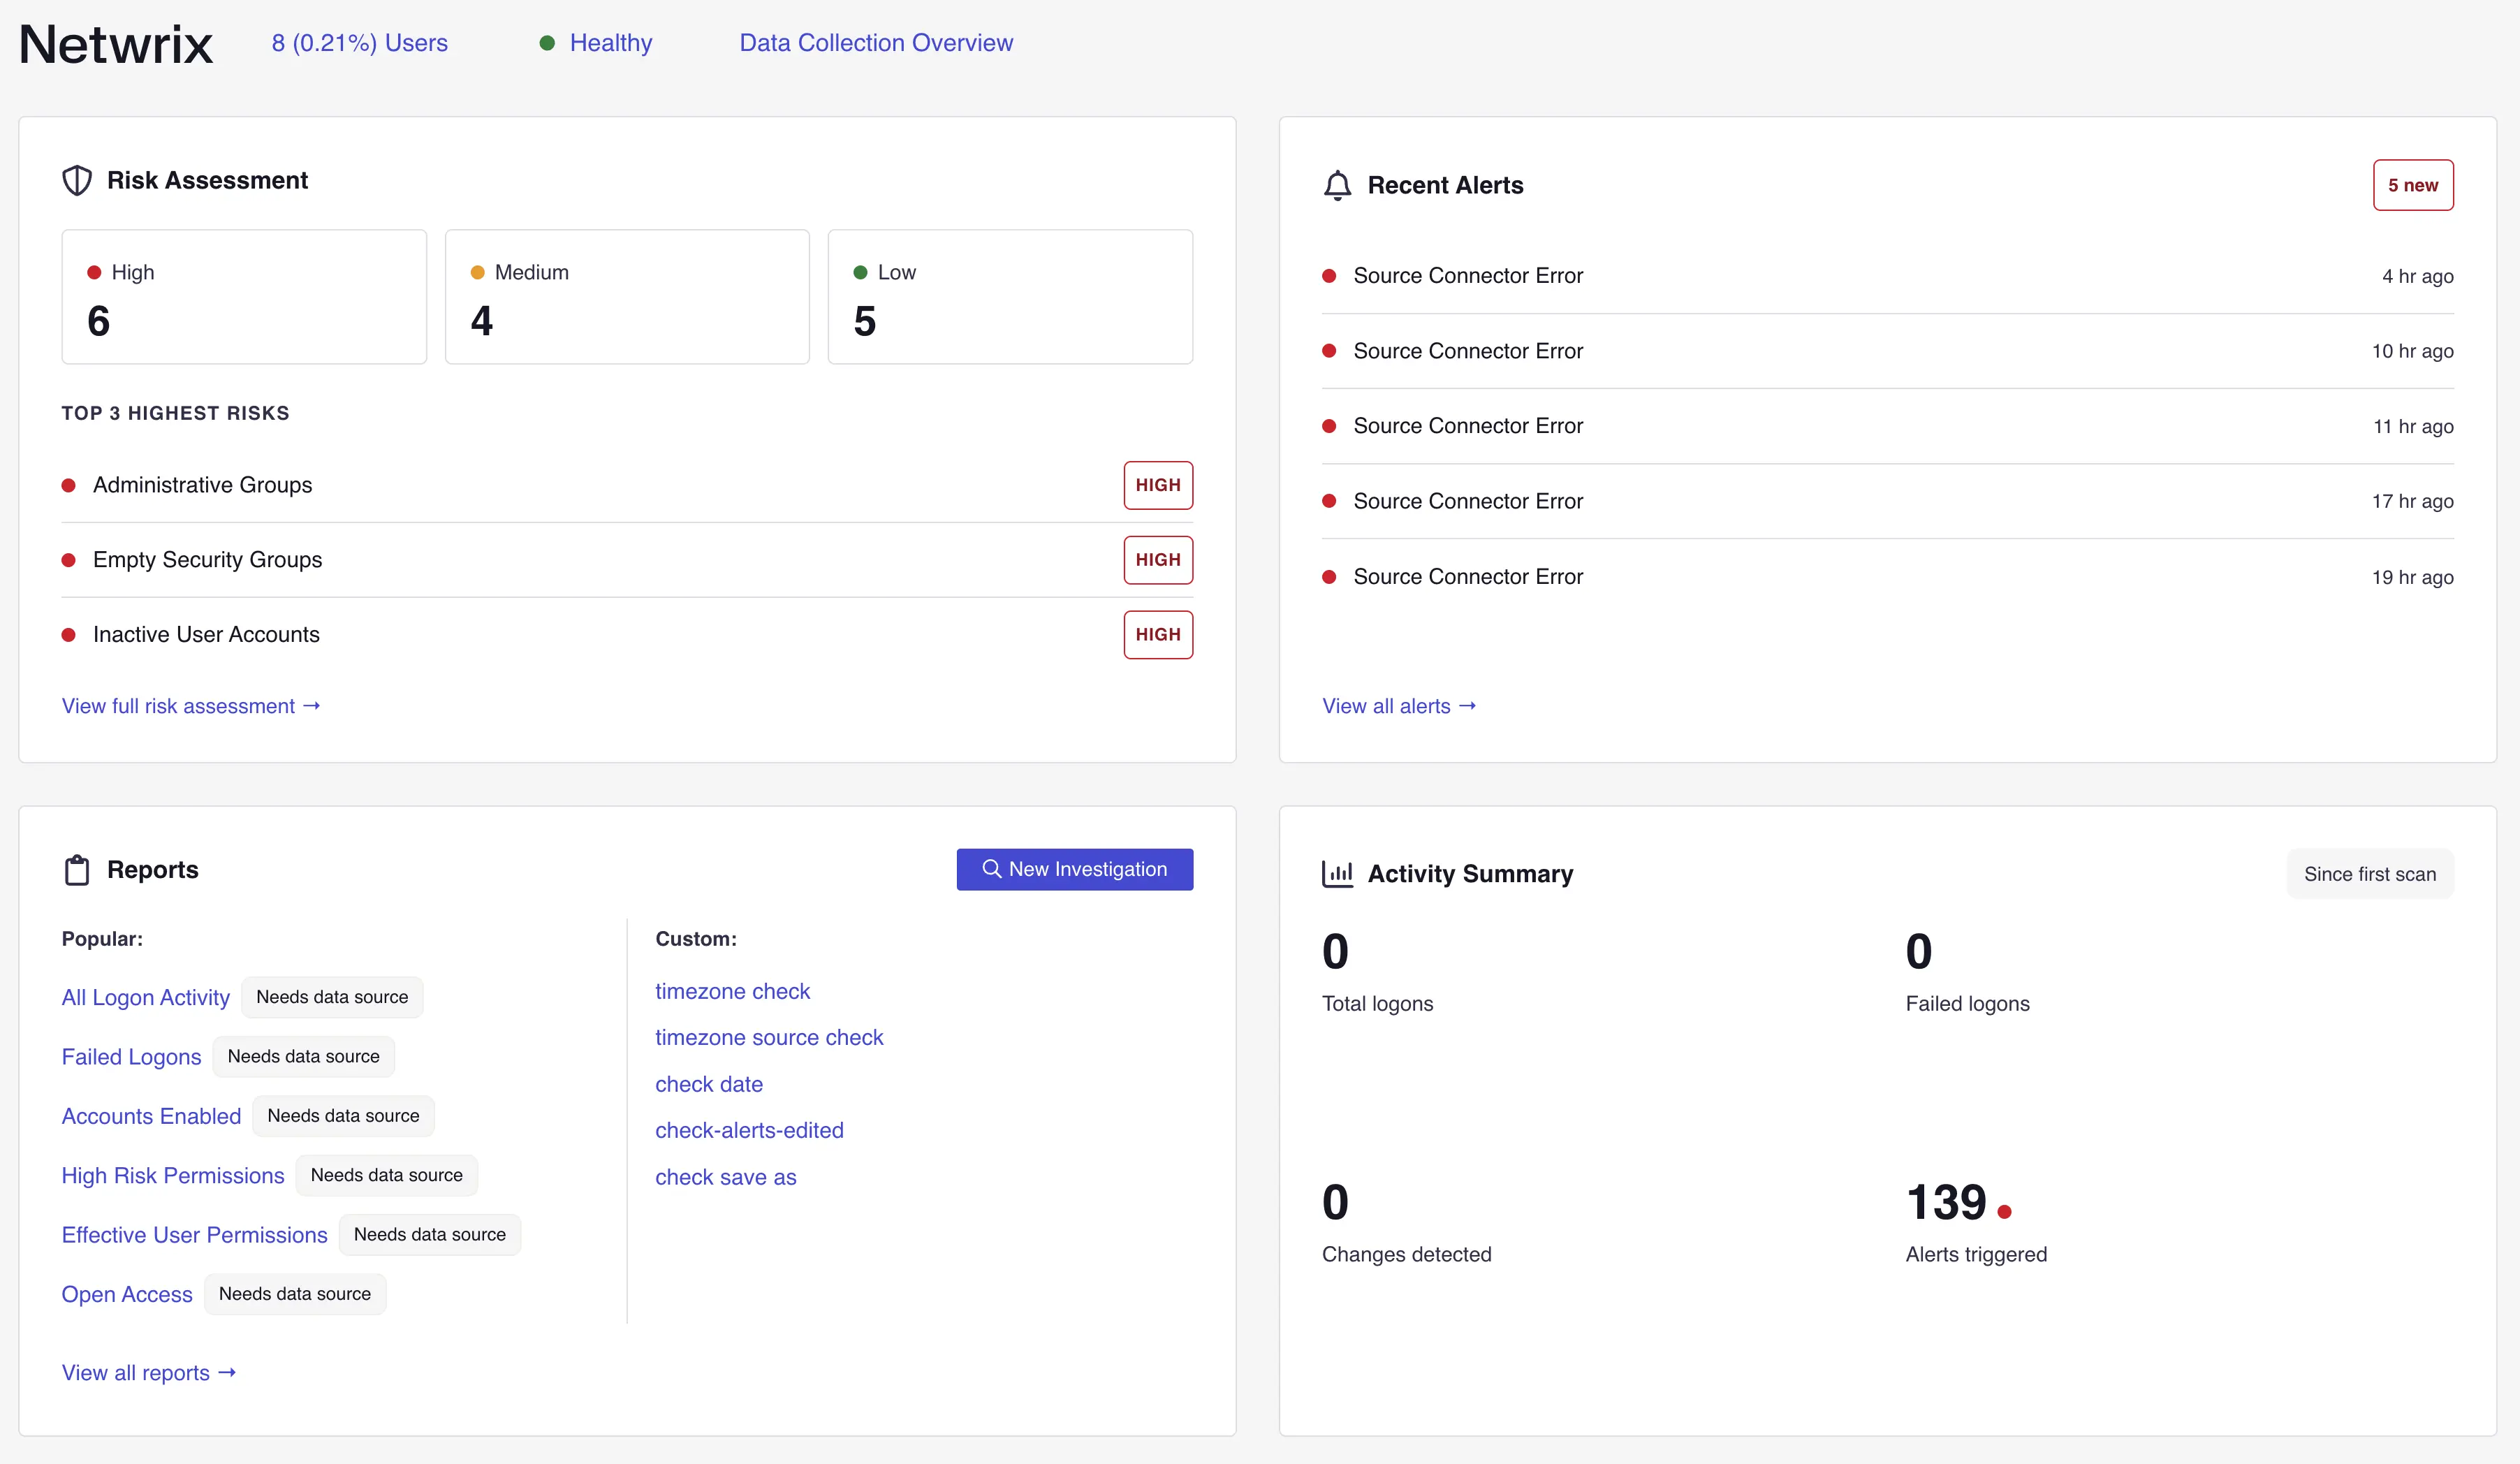Click the red dot beside Alerts triggered count

click(2004, 1212)
